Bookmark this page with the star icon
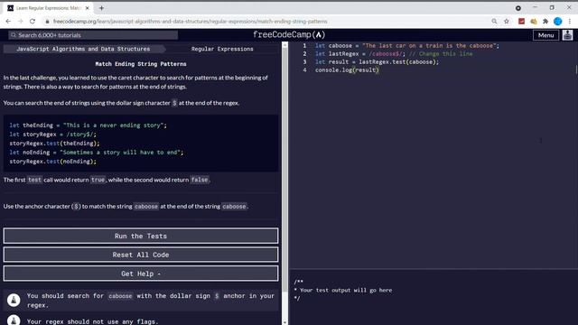 (507, 22)
